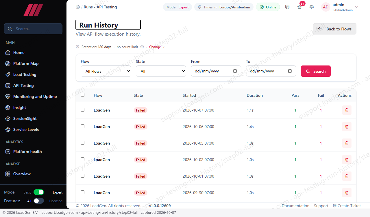Delete the 2026-10-06 07:00 run
The width and height of the screenshot is (370, 217).
pyautogui.click(x=347, y=127)
